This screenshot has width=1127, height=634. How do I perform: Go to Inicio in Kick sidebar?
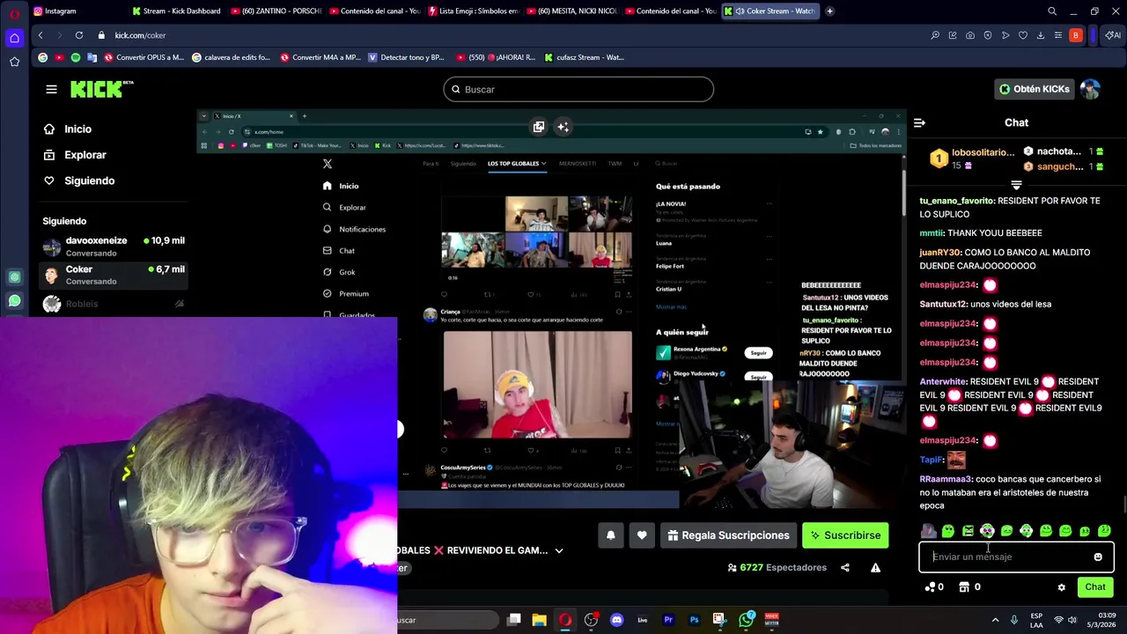[77, 129]
